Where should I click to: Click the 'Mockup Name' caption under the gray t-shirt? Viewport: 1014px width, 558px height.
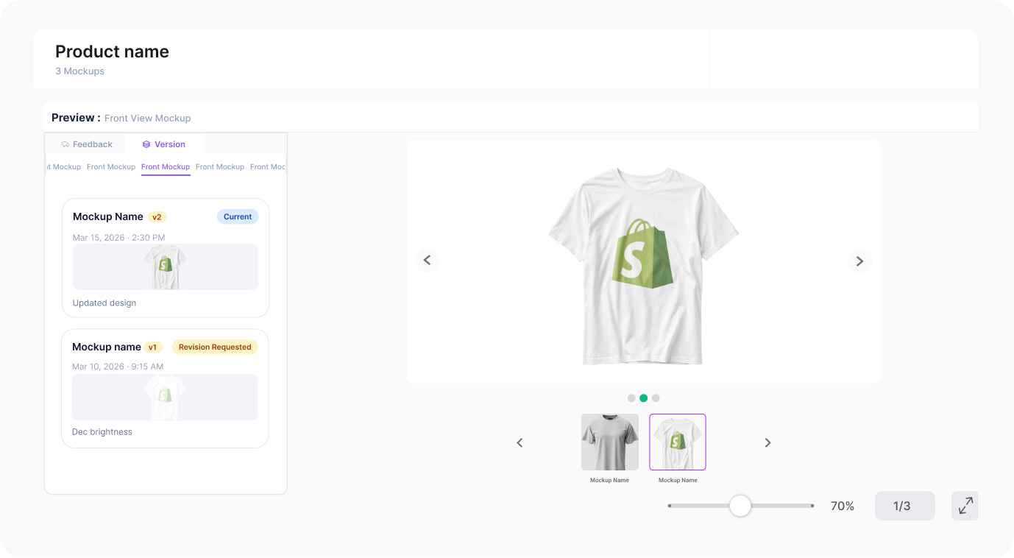[610, 480]
